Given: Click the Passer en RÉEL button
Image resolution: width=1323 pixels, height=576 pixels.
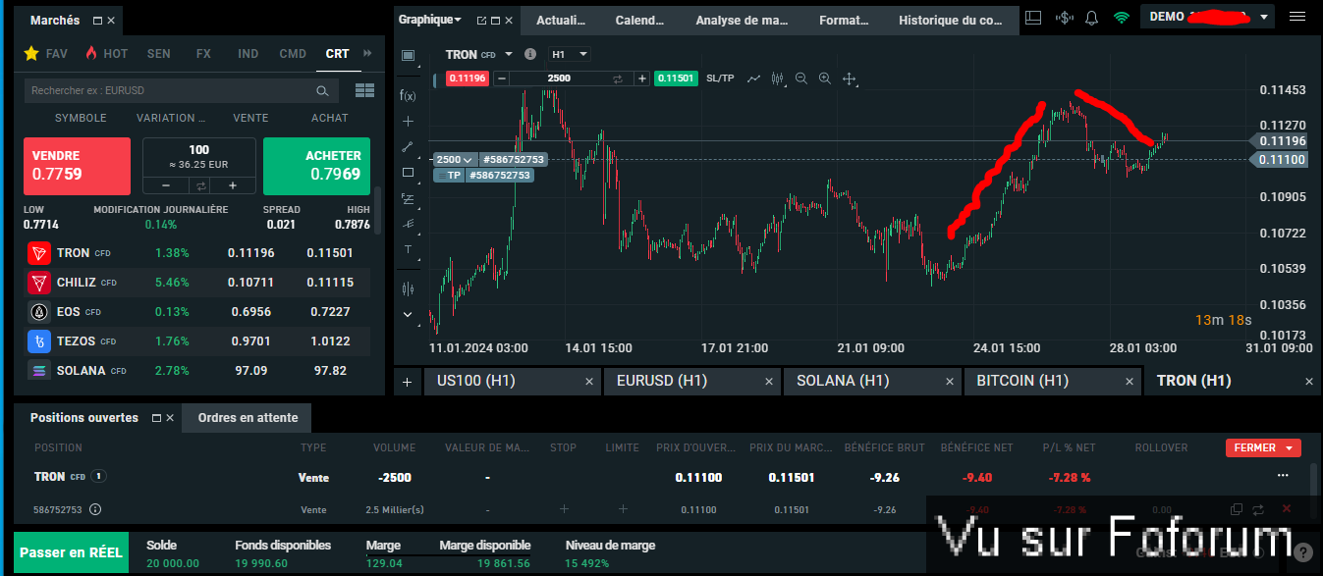Looking at the screenshot, I should click(71, 552).
